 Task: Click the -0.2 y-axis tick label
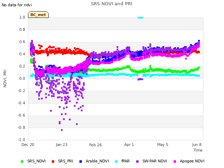point(21,91)
